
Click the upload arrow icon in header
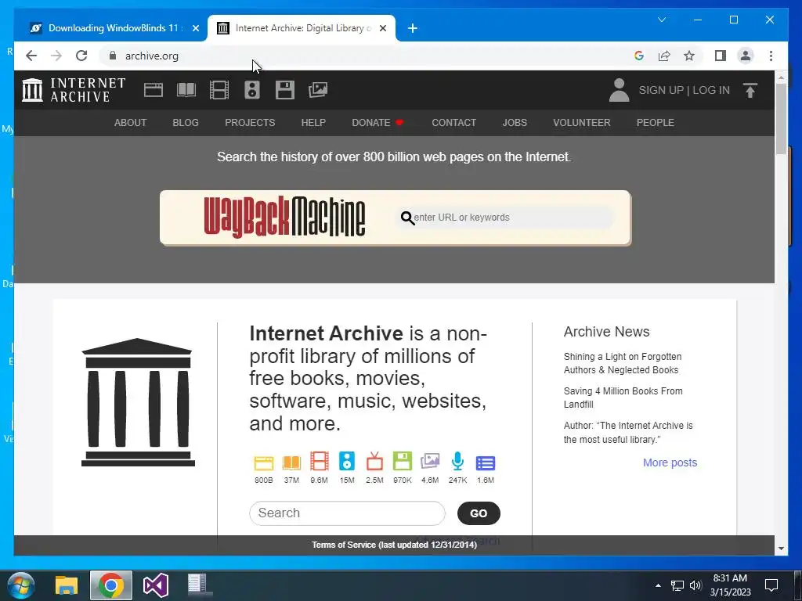pos(750,91)
